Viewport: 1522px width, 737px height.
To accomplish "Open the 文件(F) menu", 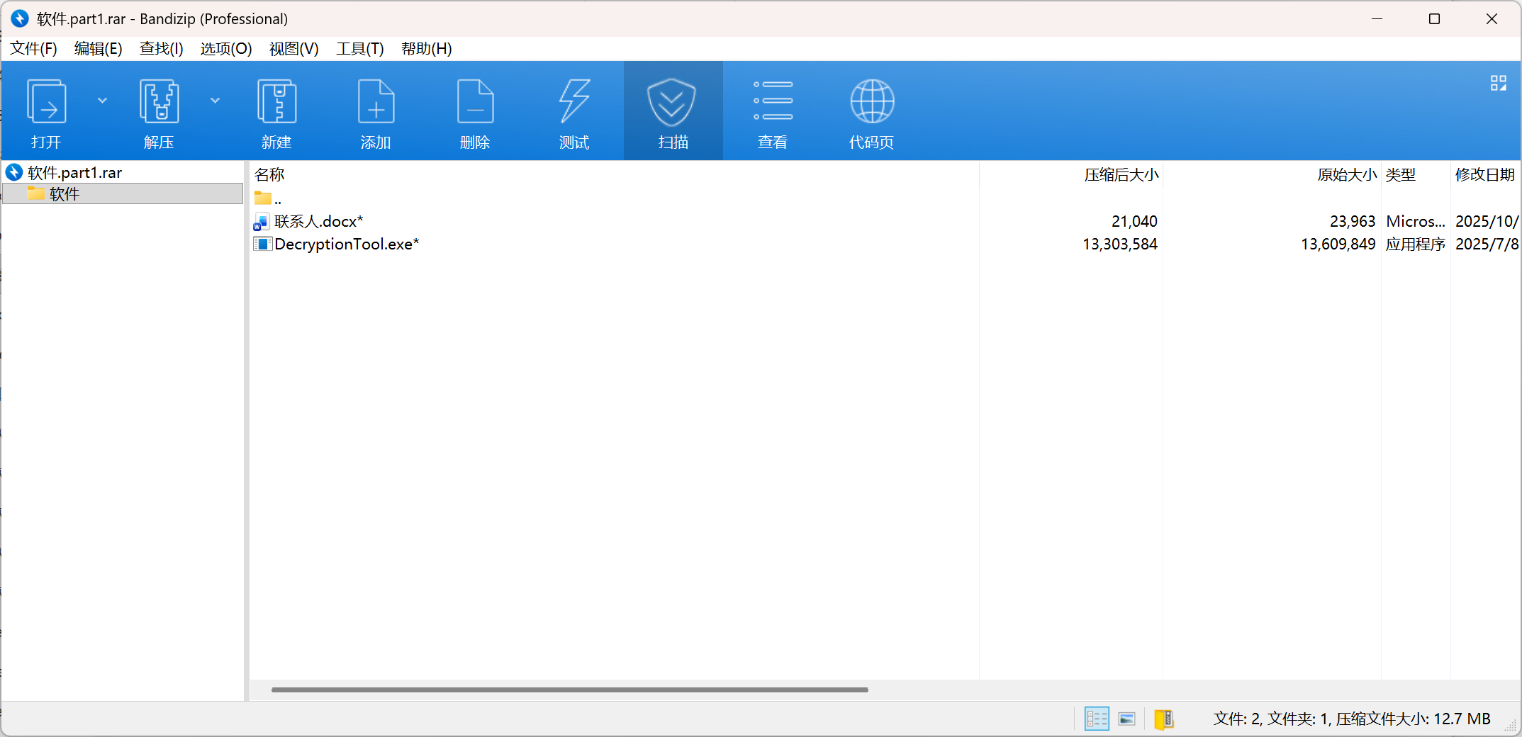I will [x=33, y=48].
